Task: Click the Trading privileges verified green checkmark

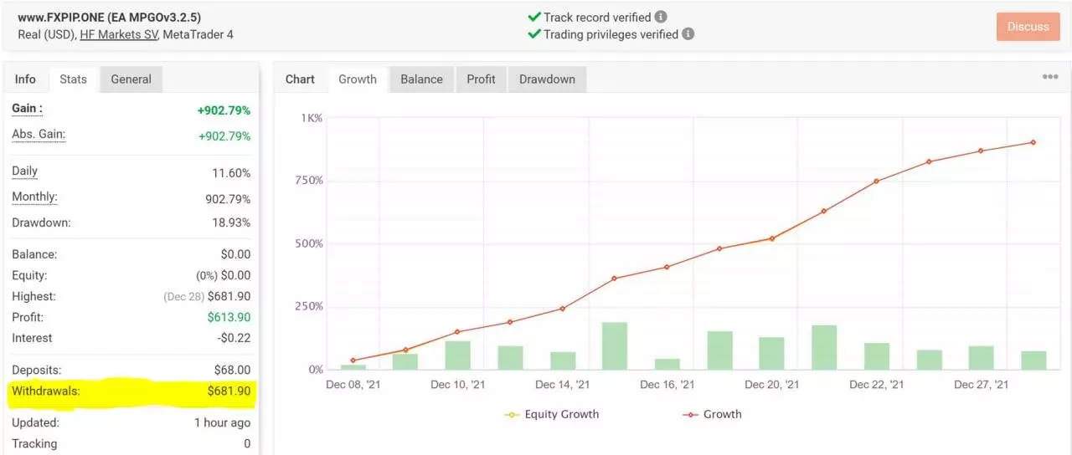Action: point(533,34)
